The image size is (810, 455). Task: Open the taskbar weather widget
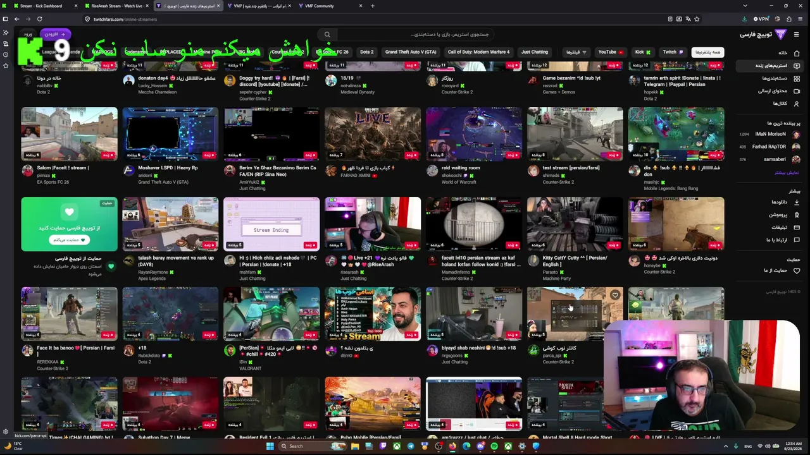(x=14, y=446)
